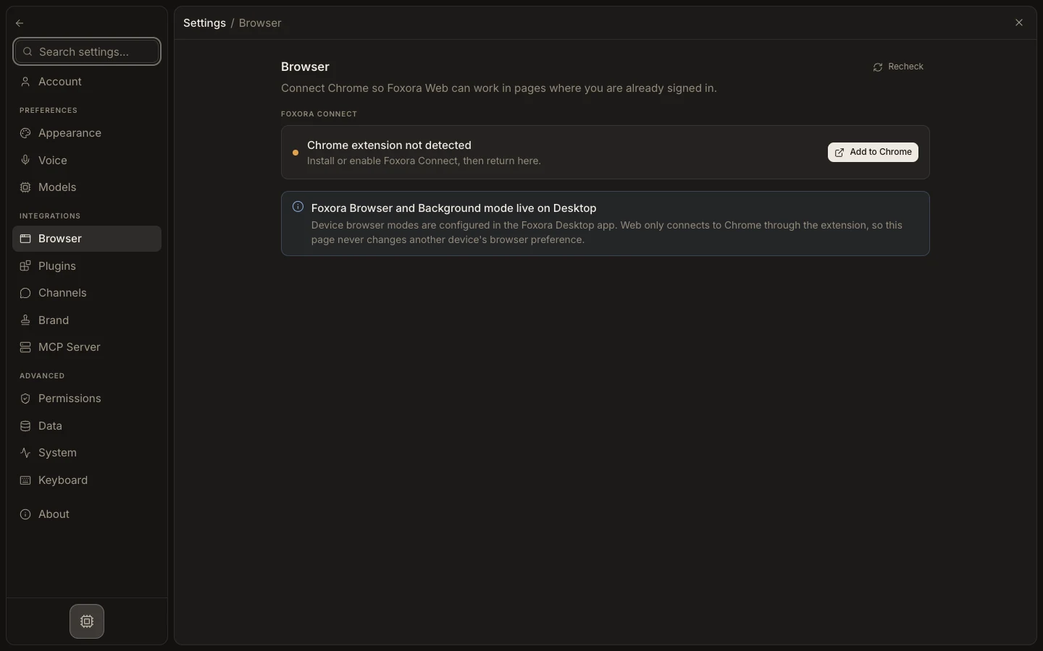Open Brand settings
Screen dimensions: 1043x651
[87, 320]
